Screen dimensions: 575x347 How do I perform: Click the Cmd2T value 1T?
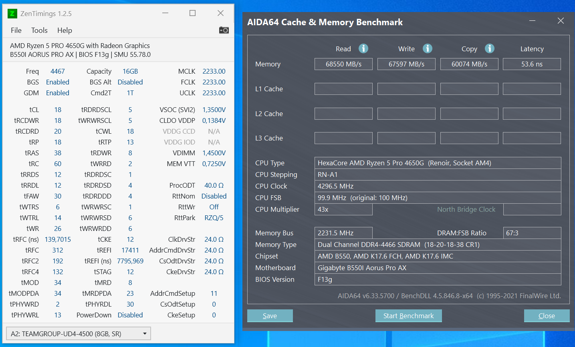[x=130, y=93]
